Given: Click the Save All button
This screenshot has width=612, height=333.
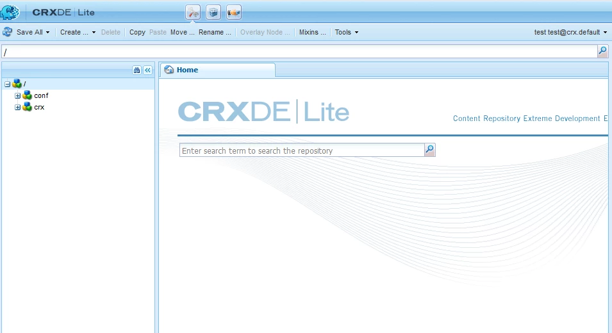Looking at the screenshot, I should [29, 33].
